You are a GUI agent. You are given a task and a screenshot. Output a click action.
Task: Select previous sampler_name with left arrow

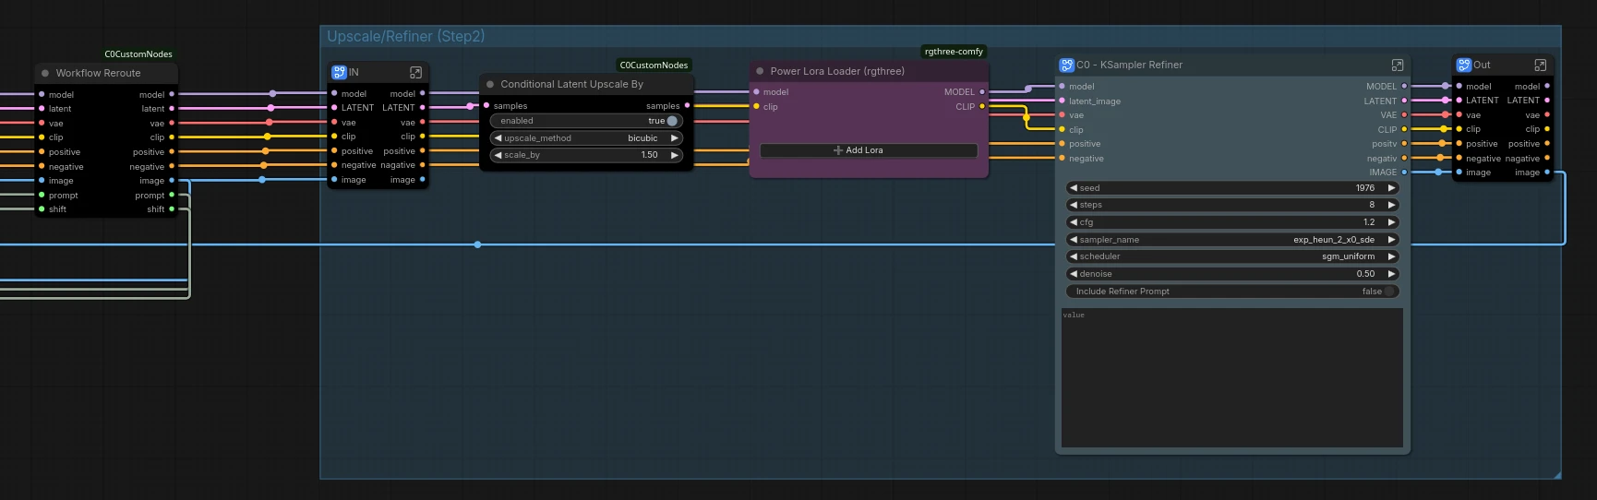point(1074,240)
